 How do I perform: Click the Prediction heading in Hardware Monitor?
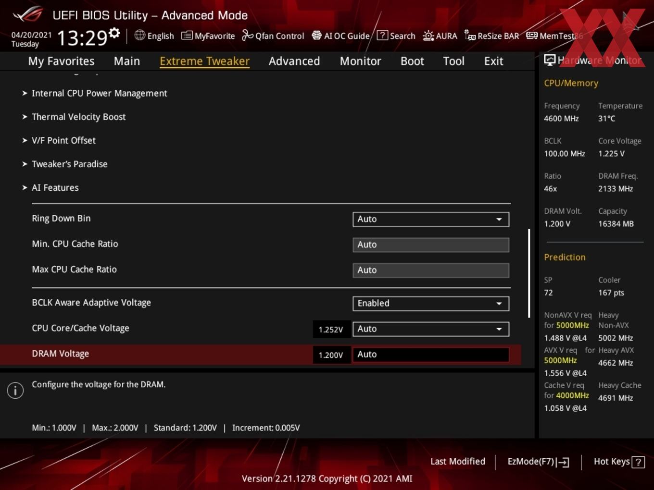point(565,257)
